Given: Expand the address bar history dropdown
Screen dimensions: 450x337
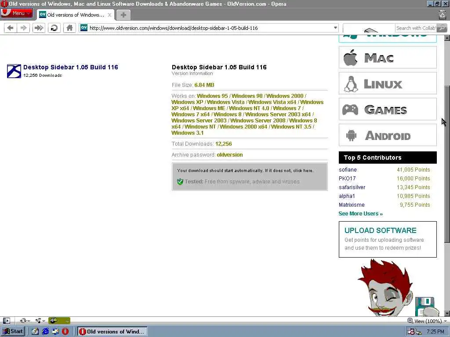Looking at the screenshot, I should click(x=335, y=28).
